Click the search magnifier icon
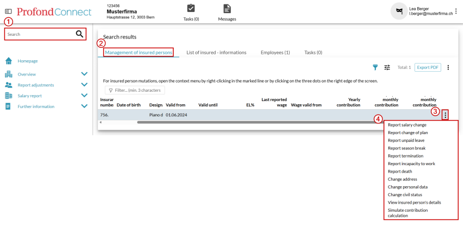The width and height of the screenshot is (463, 233). pos(80,34)
